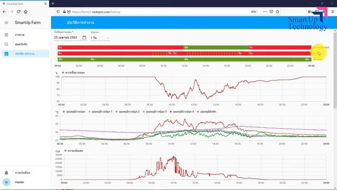Open the second sidebar menu item label
Image resolution: width=337 pixels, height=190 pixels.
coord(21,44)
